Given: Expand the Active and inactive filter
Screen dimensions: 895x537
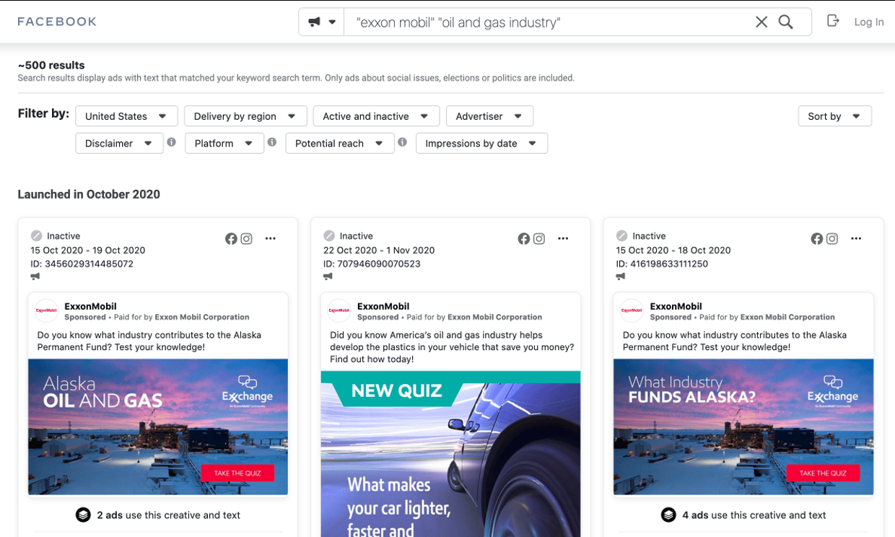Looking at the screenshot, I should 375,116.
